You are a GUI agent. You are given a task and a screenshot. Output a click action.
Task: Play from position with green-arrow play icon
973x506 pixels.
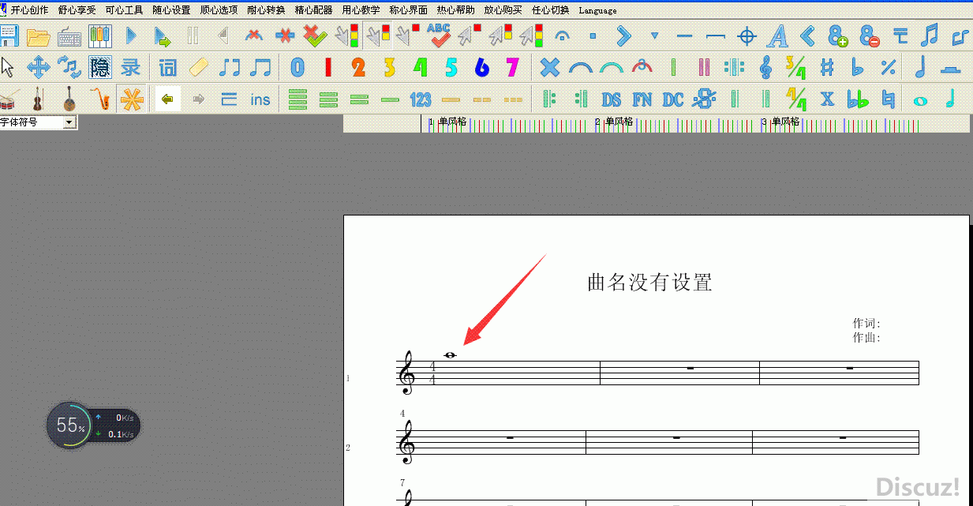(163, 36)
